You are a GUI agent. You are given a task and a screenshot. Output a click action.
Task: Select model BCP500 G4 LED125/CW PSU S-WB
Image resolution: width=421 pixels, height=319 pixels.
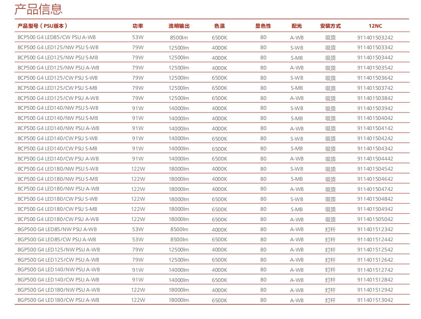pyautogui.click(x=57, y=78)
